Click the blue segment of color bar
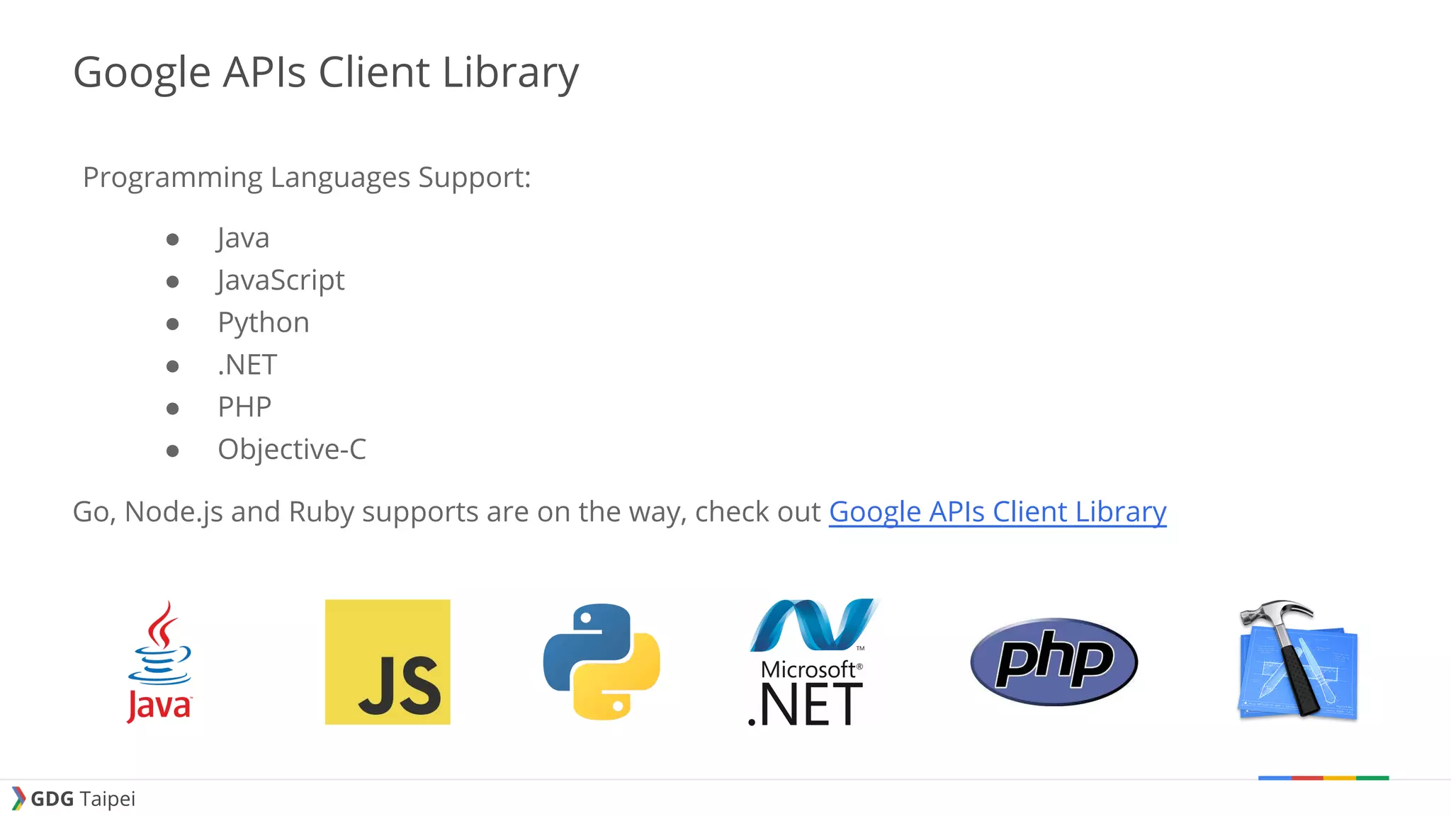 (1275, 778)
